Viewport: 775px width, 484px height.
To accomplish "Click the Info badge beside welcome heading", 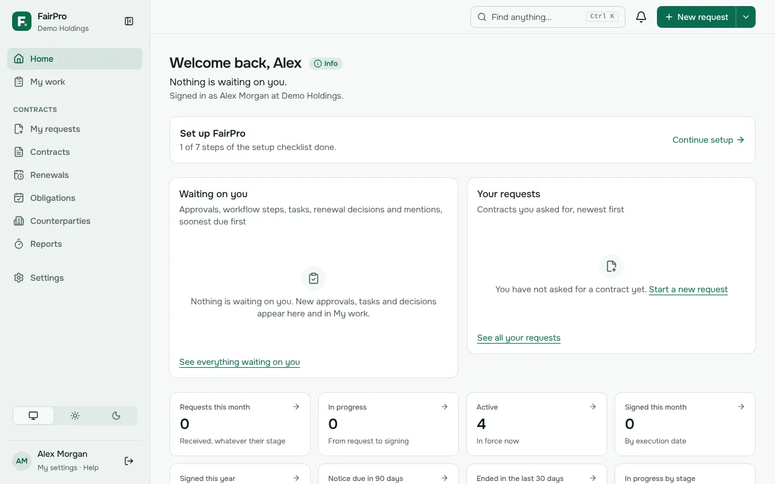I will 326,64.
